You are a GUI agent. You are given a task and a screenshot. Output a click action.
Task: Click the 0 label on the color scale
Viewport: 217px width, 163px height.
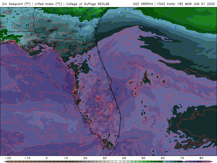[x=46, y=158]
